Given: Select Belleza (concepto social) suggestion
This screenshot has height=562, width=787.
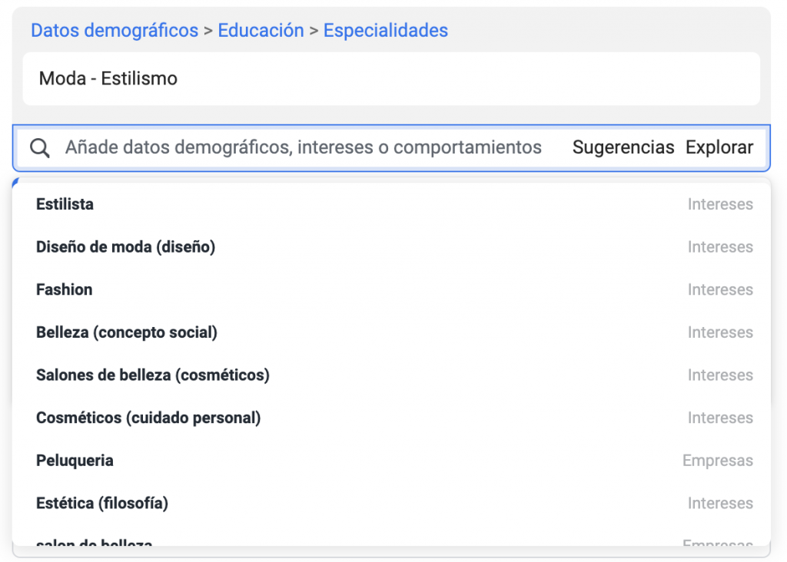Looking at the screenshot, I should pyautogui.click(x=126, y=332).
